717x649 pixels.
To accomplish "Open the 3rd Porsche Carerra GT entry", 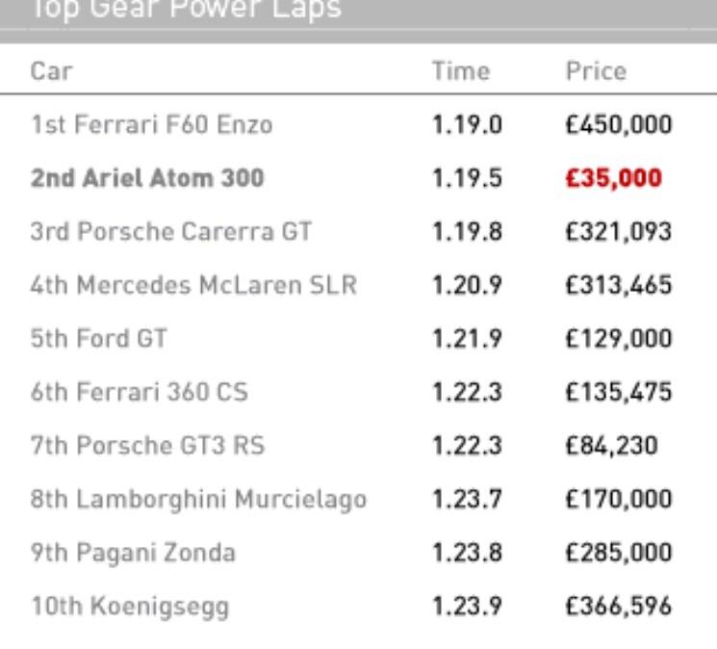I will tap(358, 231).
